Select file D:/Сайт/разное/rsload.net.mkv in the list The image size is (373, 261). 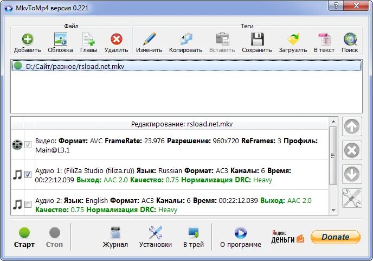[x=186, y=66]
